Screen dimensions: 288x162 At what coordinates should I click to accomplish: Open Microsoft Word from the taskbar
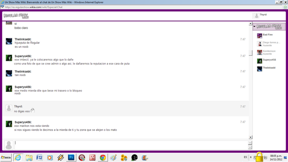coord(39,157)
